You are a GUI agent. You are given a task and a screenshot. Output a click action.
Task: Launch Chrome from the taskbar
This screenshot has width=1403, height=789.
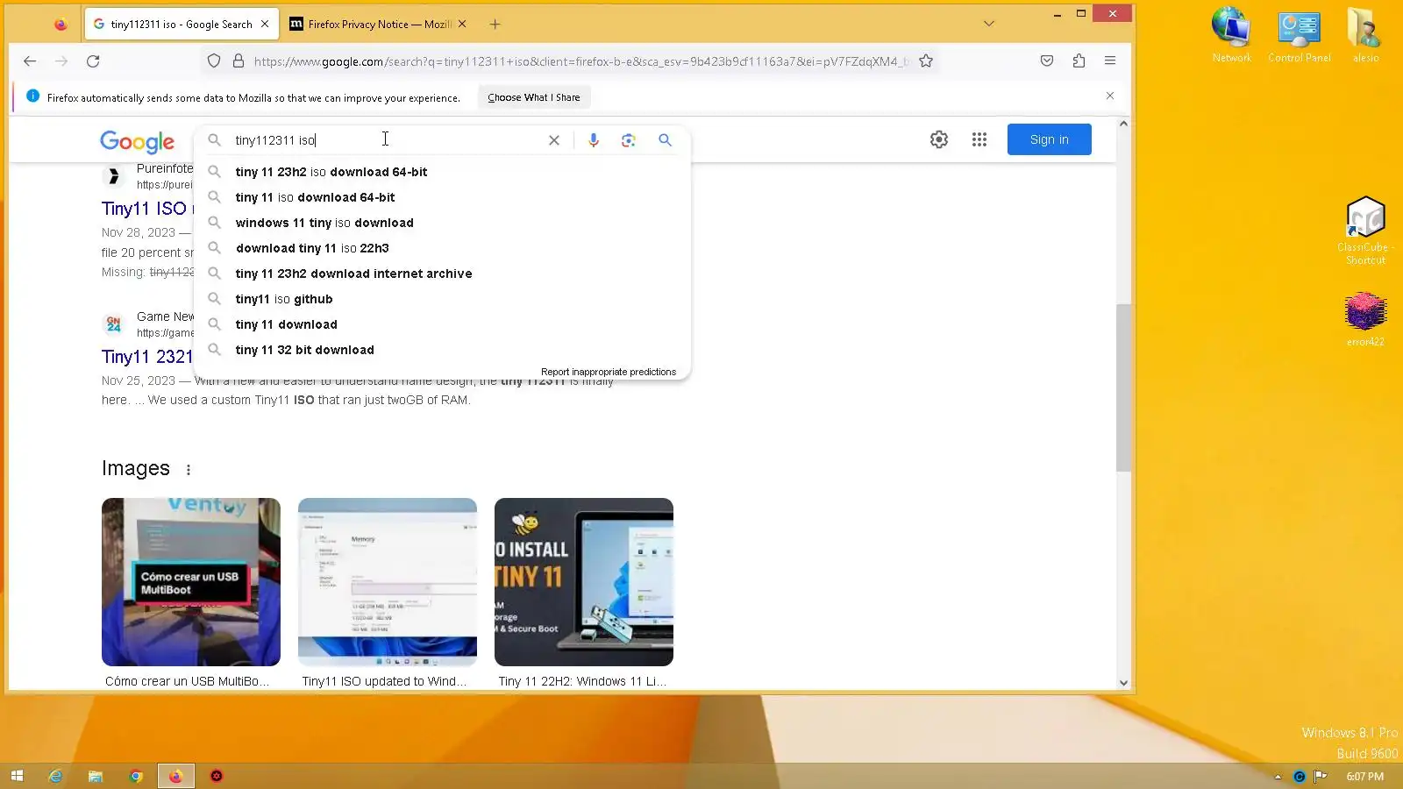pos(136,776)
